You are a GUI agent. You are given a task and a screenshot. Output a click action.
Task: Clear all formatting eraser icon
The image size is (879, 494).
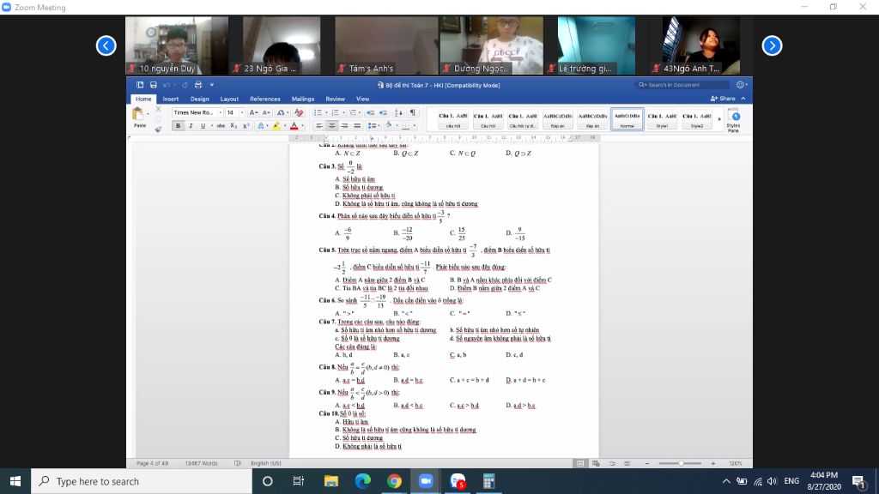click(x=299, y=112)
